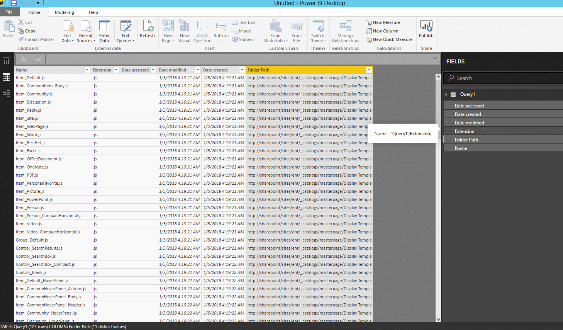563x330 pixels.
Task: Click the Undo arrow in the title bar
Action: pyautogui.click(x=22, y=3)
